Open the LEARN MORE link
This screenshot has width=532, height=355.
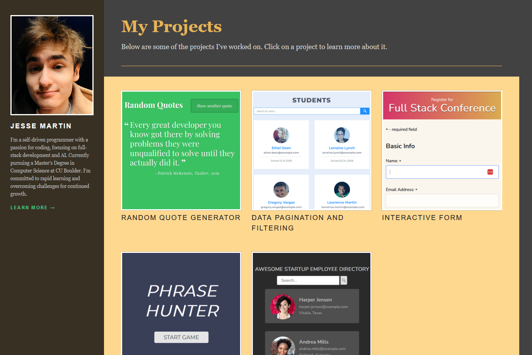32,207
